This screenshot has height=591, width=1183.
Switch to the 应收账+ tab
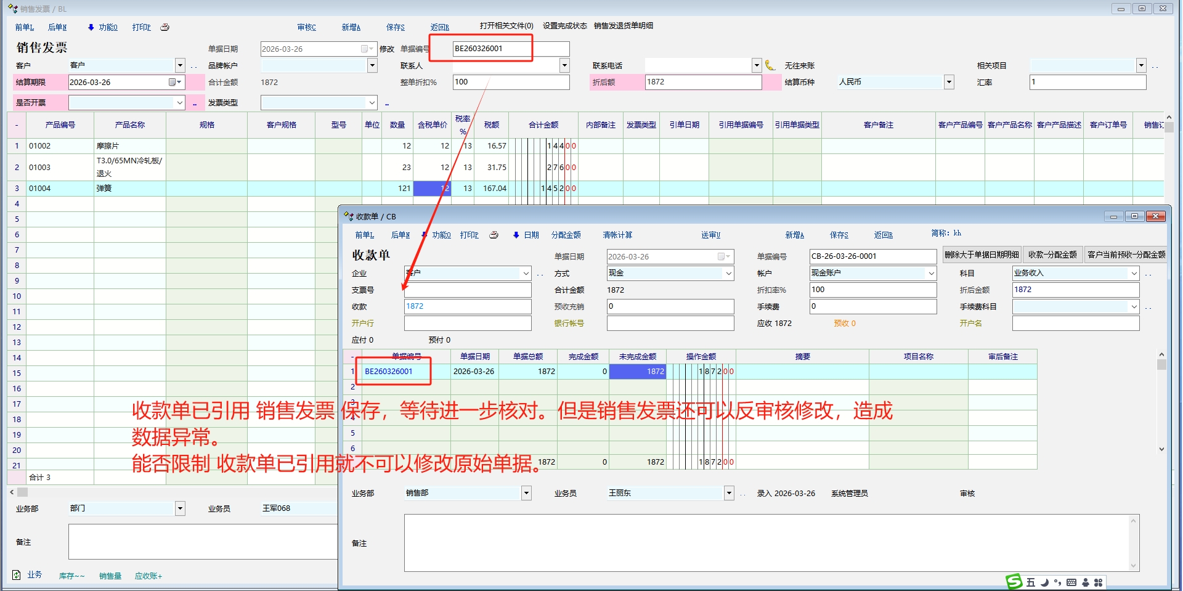148,576
